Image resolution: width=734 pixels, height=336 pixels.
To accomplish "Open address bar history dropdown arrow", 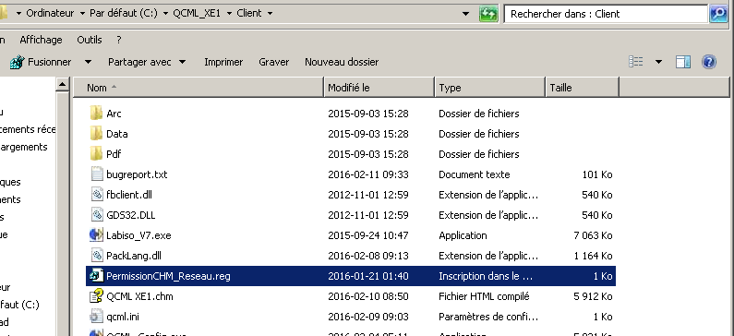I will click(x=465, y=14).
